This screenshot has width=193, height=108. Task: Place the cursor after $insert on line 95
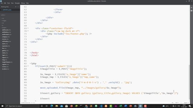(49, 99)
